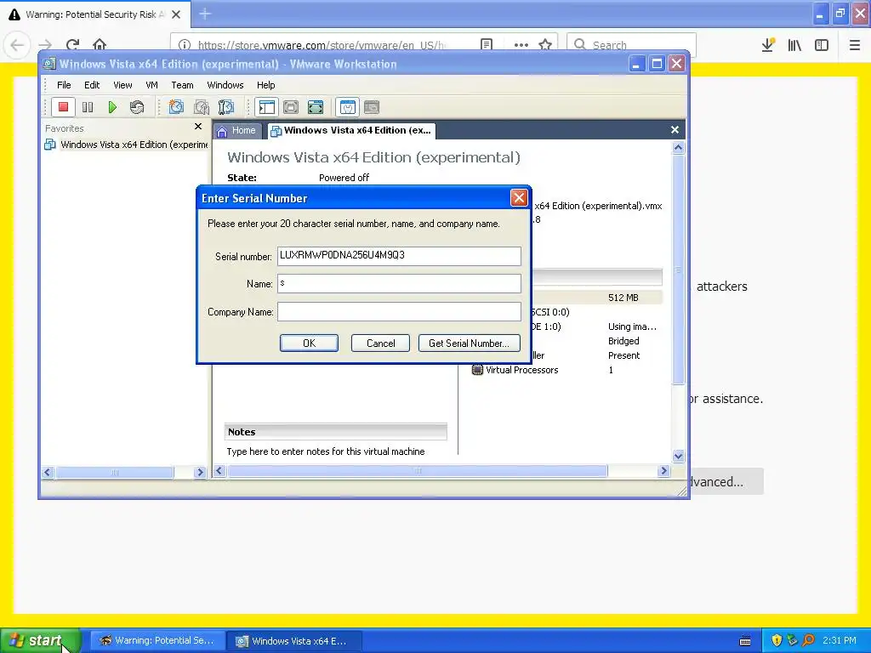Open the Firefox hamburger menu
871x653 pixels.
855,45
